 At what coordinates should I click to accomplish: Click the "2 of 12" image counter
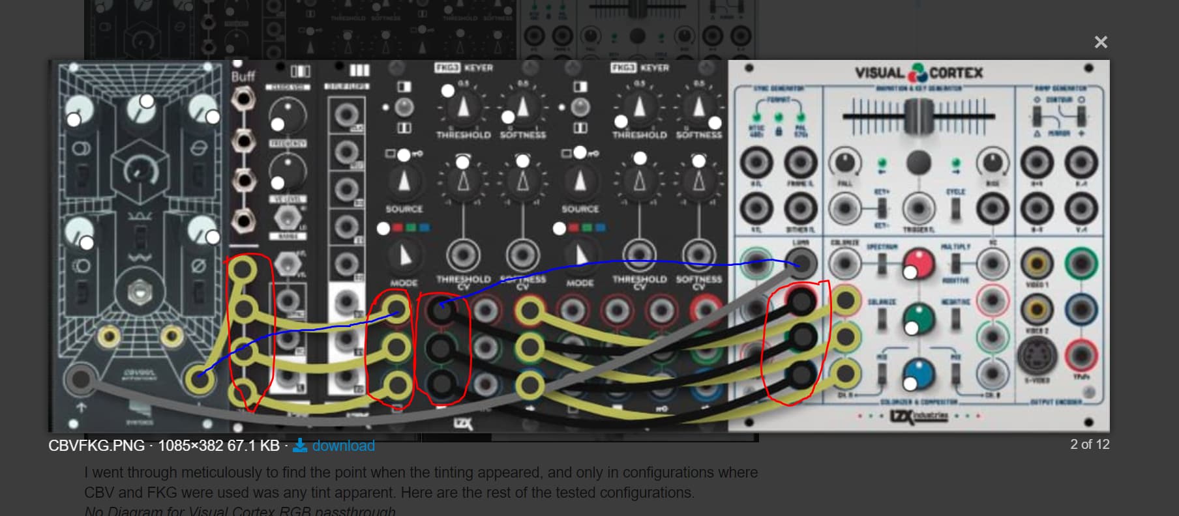click(x=1090, y=444)
